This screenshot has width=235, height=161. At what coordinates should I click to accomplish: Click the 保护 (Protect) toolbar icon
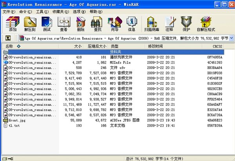click(186, 24)
